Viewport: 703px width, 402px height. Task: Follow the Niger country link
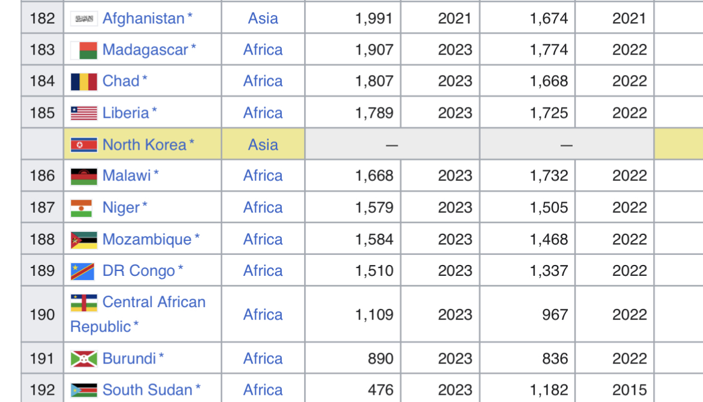click(121, 207)
